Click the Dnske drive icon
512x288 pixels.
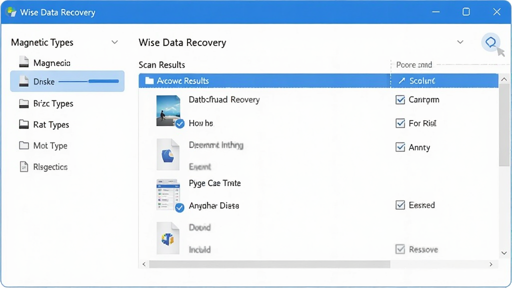pyautogui.click(x=24, y=81)
